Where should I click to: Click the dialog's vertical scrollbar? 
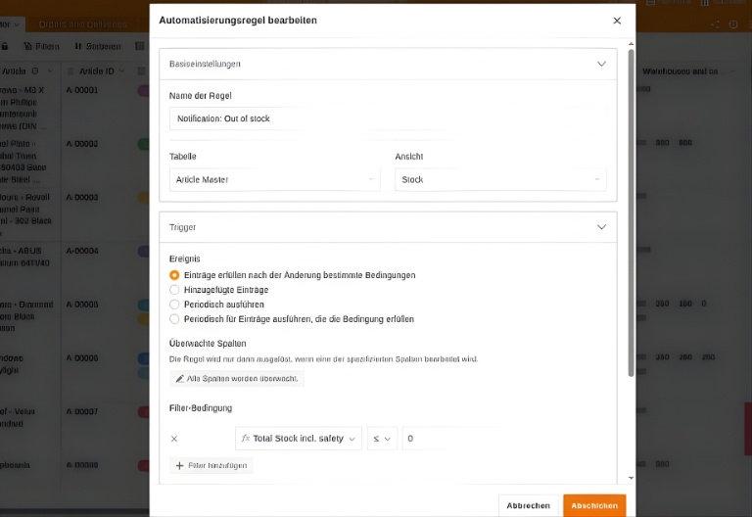coord(631,196)
